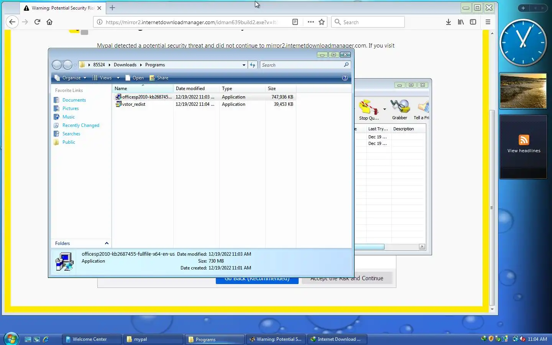
Task: Open browser downloads arrow panel
Action: point(449,22)
